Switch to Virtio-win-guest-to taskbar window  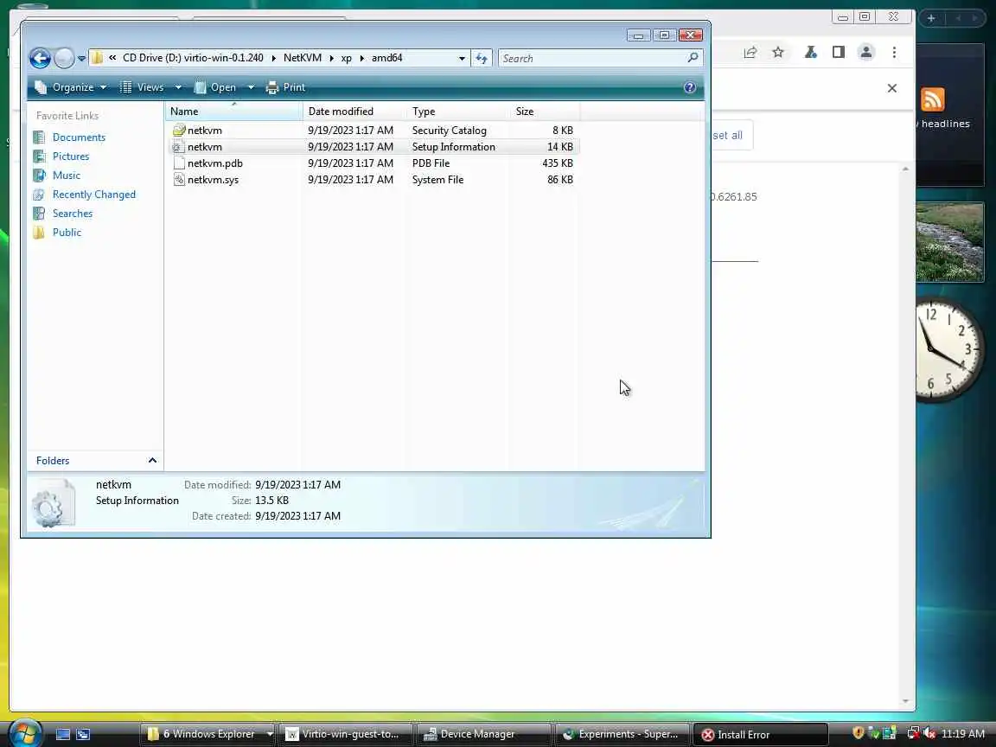346,734
